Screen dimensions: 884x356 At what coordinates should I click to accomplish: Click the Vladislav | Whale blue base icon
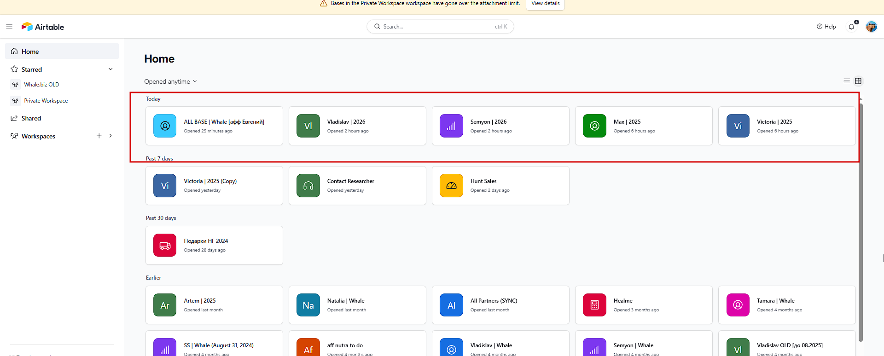[451, 347]
